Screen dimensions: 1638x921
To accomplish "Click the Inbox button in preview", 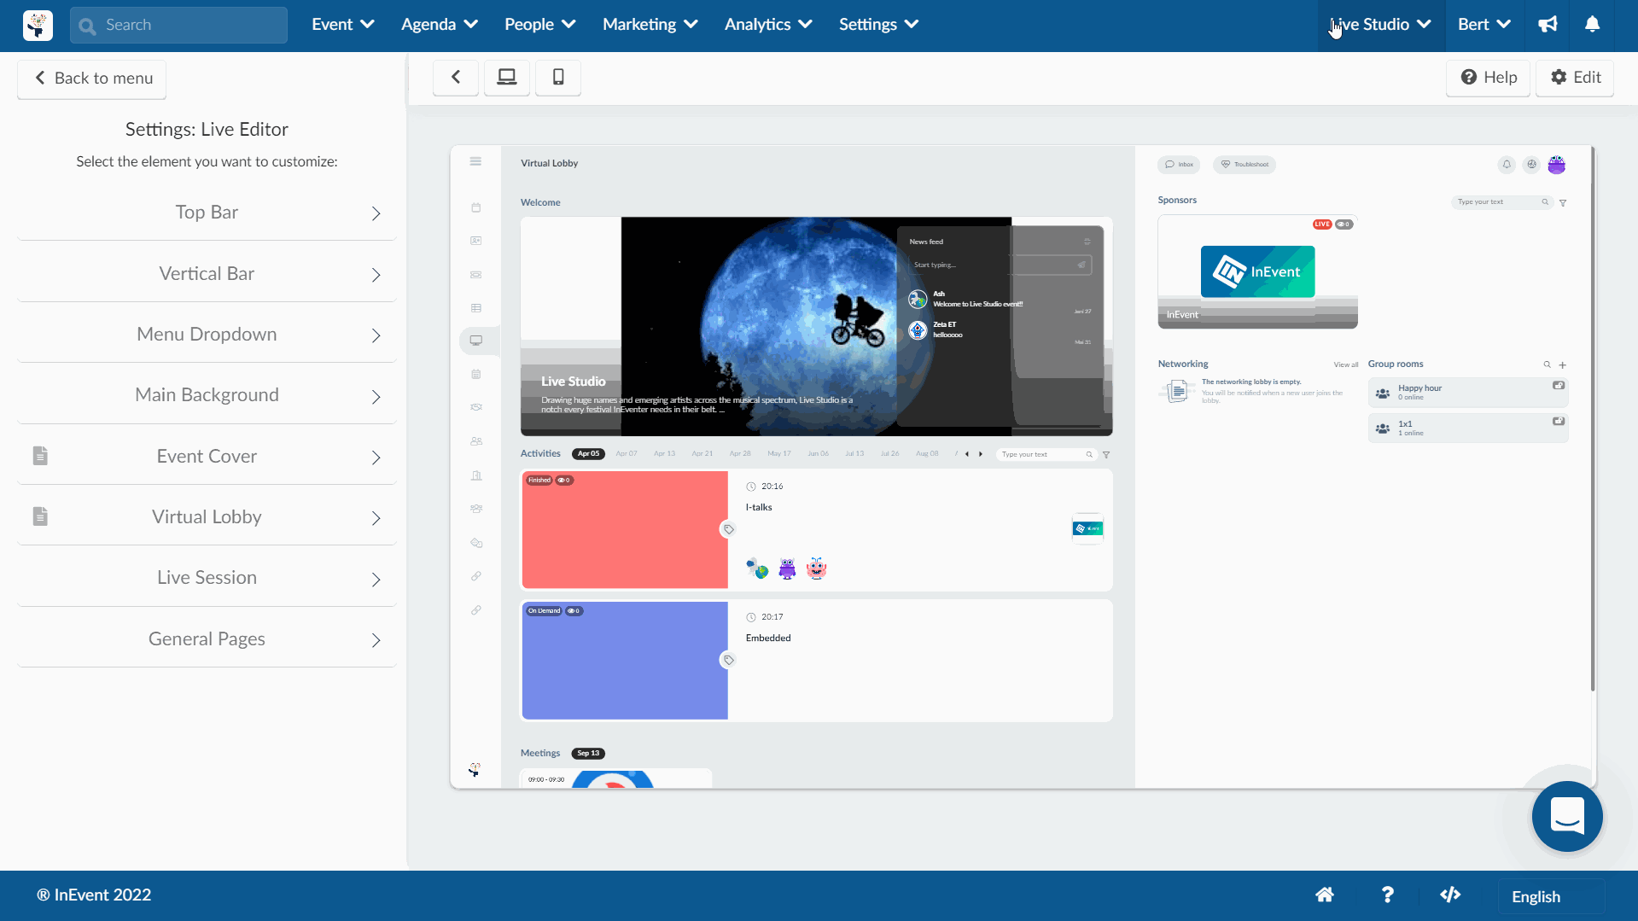I will point(1179,165).
